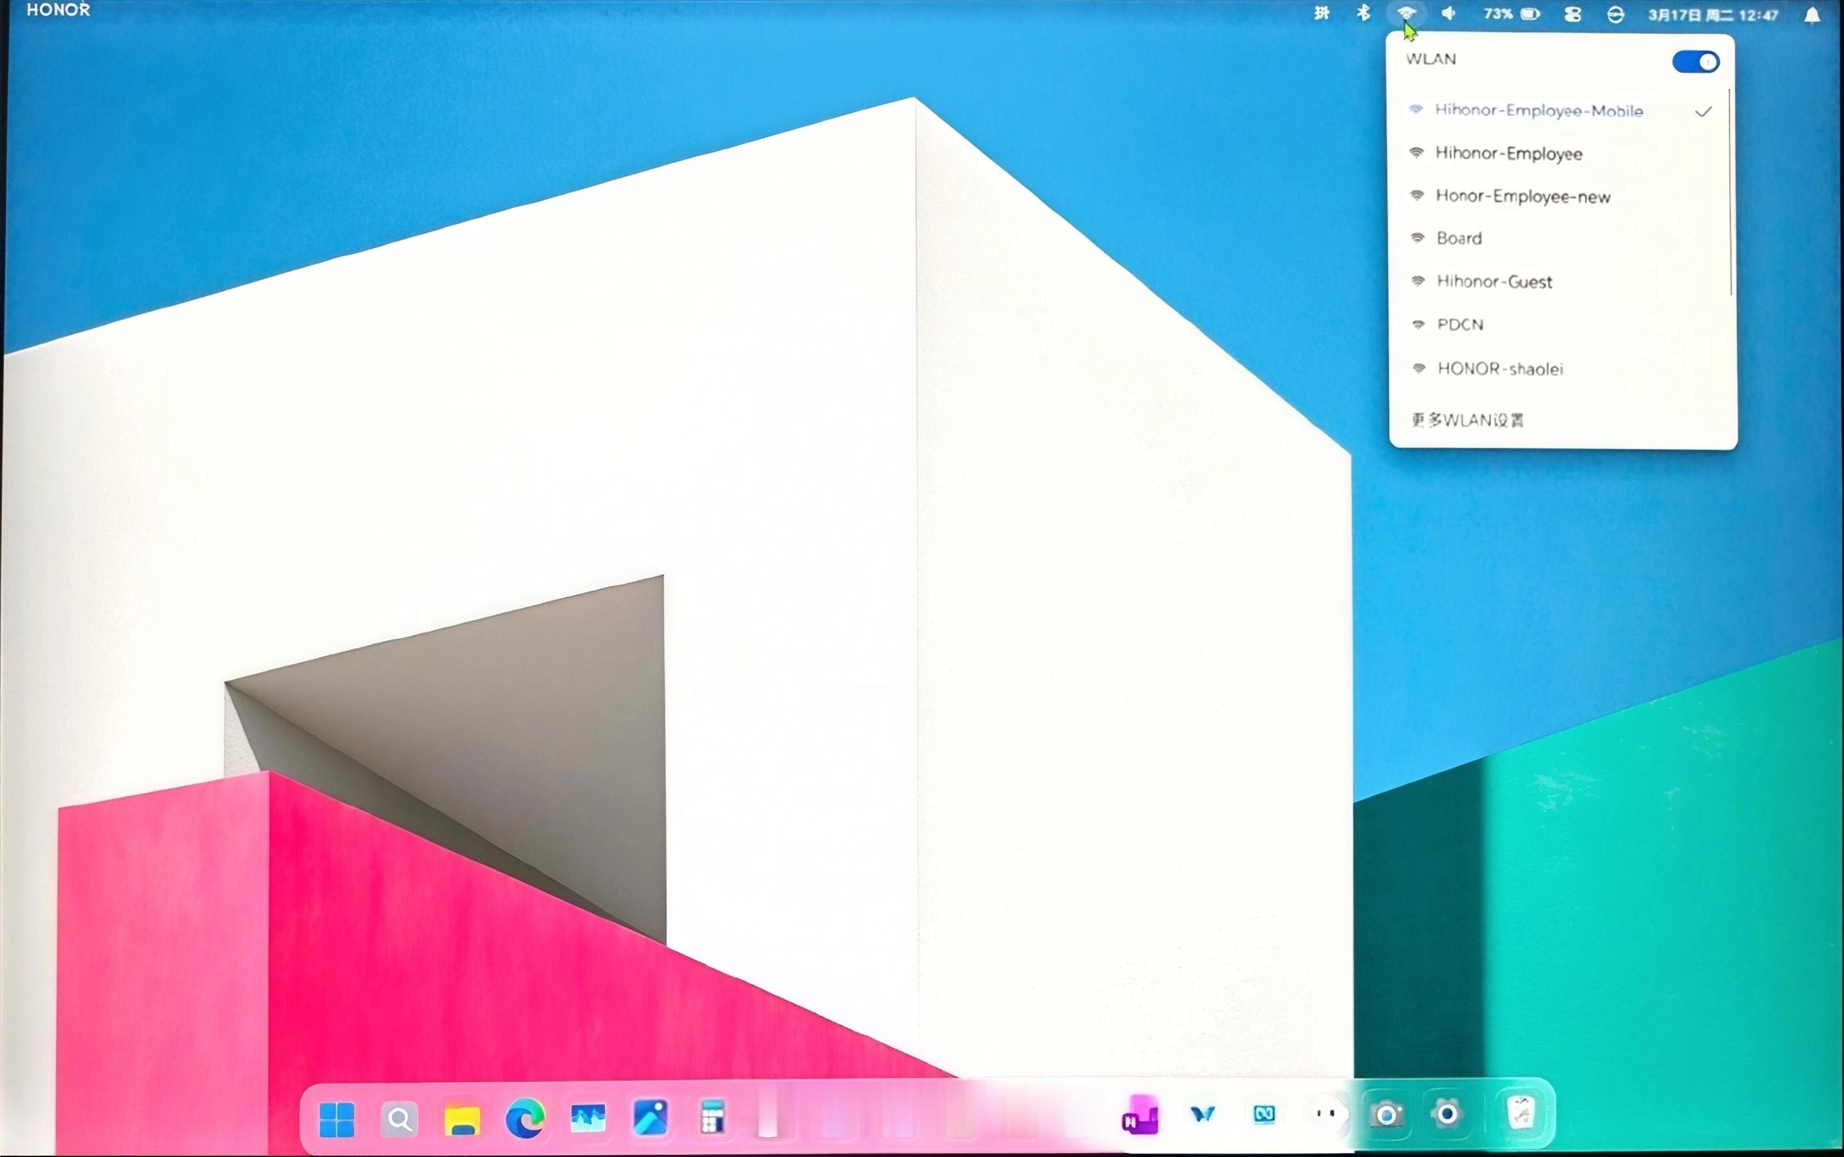Open the Camera app in dock
This screenshot has width=1844, height=1157.
[1386, 1115]
